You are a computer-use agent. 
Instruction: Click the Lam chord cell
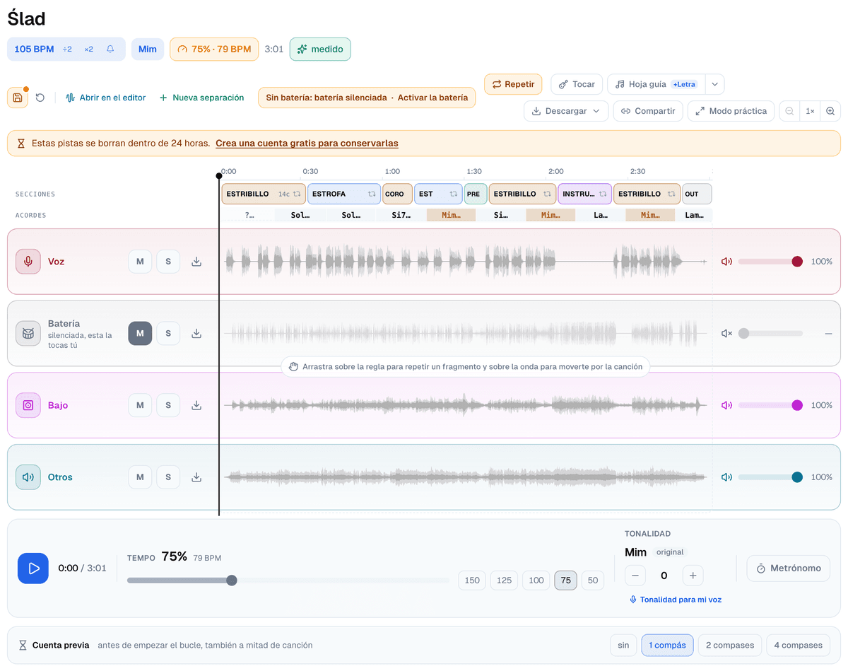coord(694,215)
